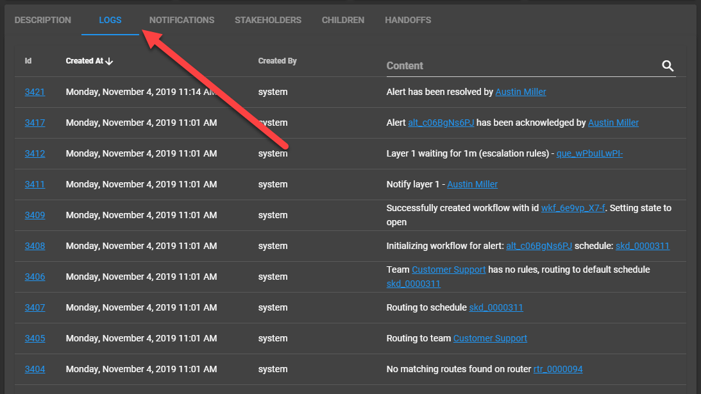The height and width of the screenshot is (394, 701).
Task: Click the timestamp in row 3409
Action: pos(141,216)
